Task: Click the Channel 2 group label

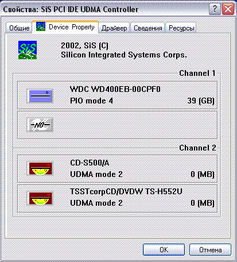Action: [x=197, y=148]
